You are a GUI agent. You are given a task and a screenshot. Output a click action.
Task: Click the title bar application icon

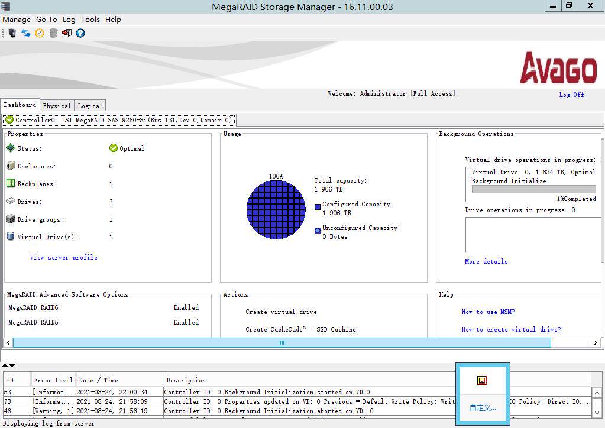tap(5, 6)
